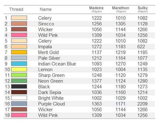Image resolution: width=159 pixels, height=122 pixels.
Task: Select the Wild Pink swatch in row 18
Action: [x=19, y=115]
